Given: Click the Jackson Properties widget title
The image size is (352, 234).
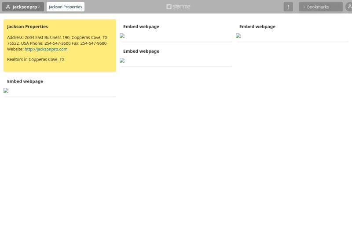Looking at the screenshot, I should (27, 26).
